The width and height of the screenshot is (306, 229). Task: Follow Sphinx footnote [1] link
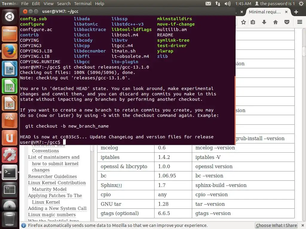pyautogui.click(x=119, y=185)
